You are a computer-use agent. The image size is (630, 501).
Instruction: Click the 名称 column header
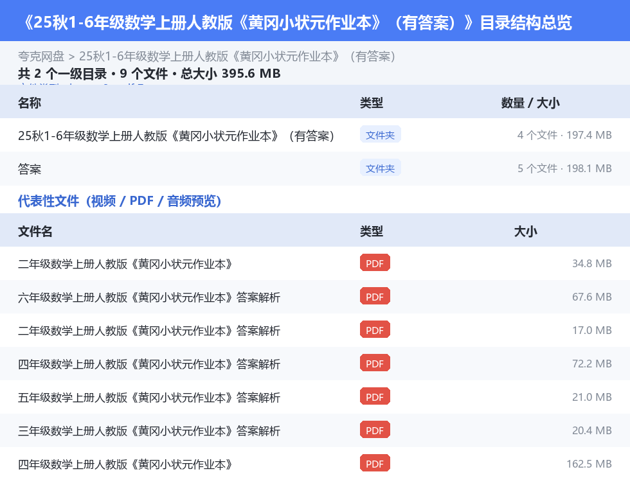(x=30, y=103)
